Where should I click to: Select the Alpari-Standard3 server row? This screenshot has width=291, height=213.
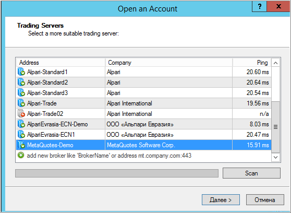pyautogui.click(x=143, y=93)
